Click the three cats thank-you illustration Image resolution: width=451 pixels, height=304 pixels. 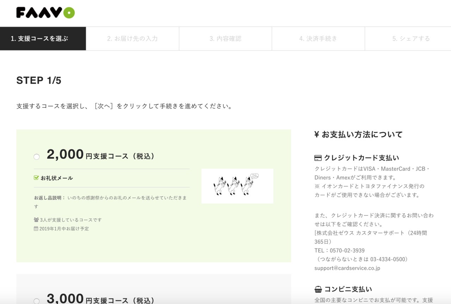237,186
